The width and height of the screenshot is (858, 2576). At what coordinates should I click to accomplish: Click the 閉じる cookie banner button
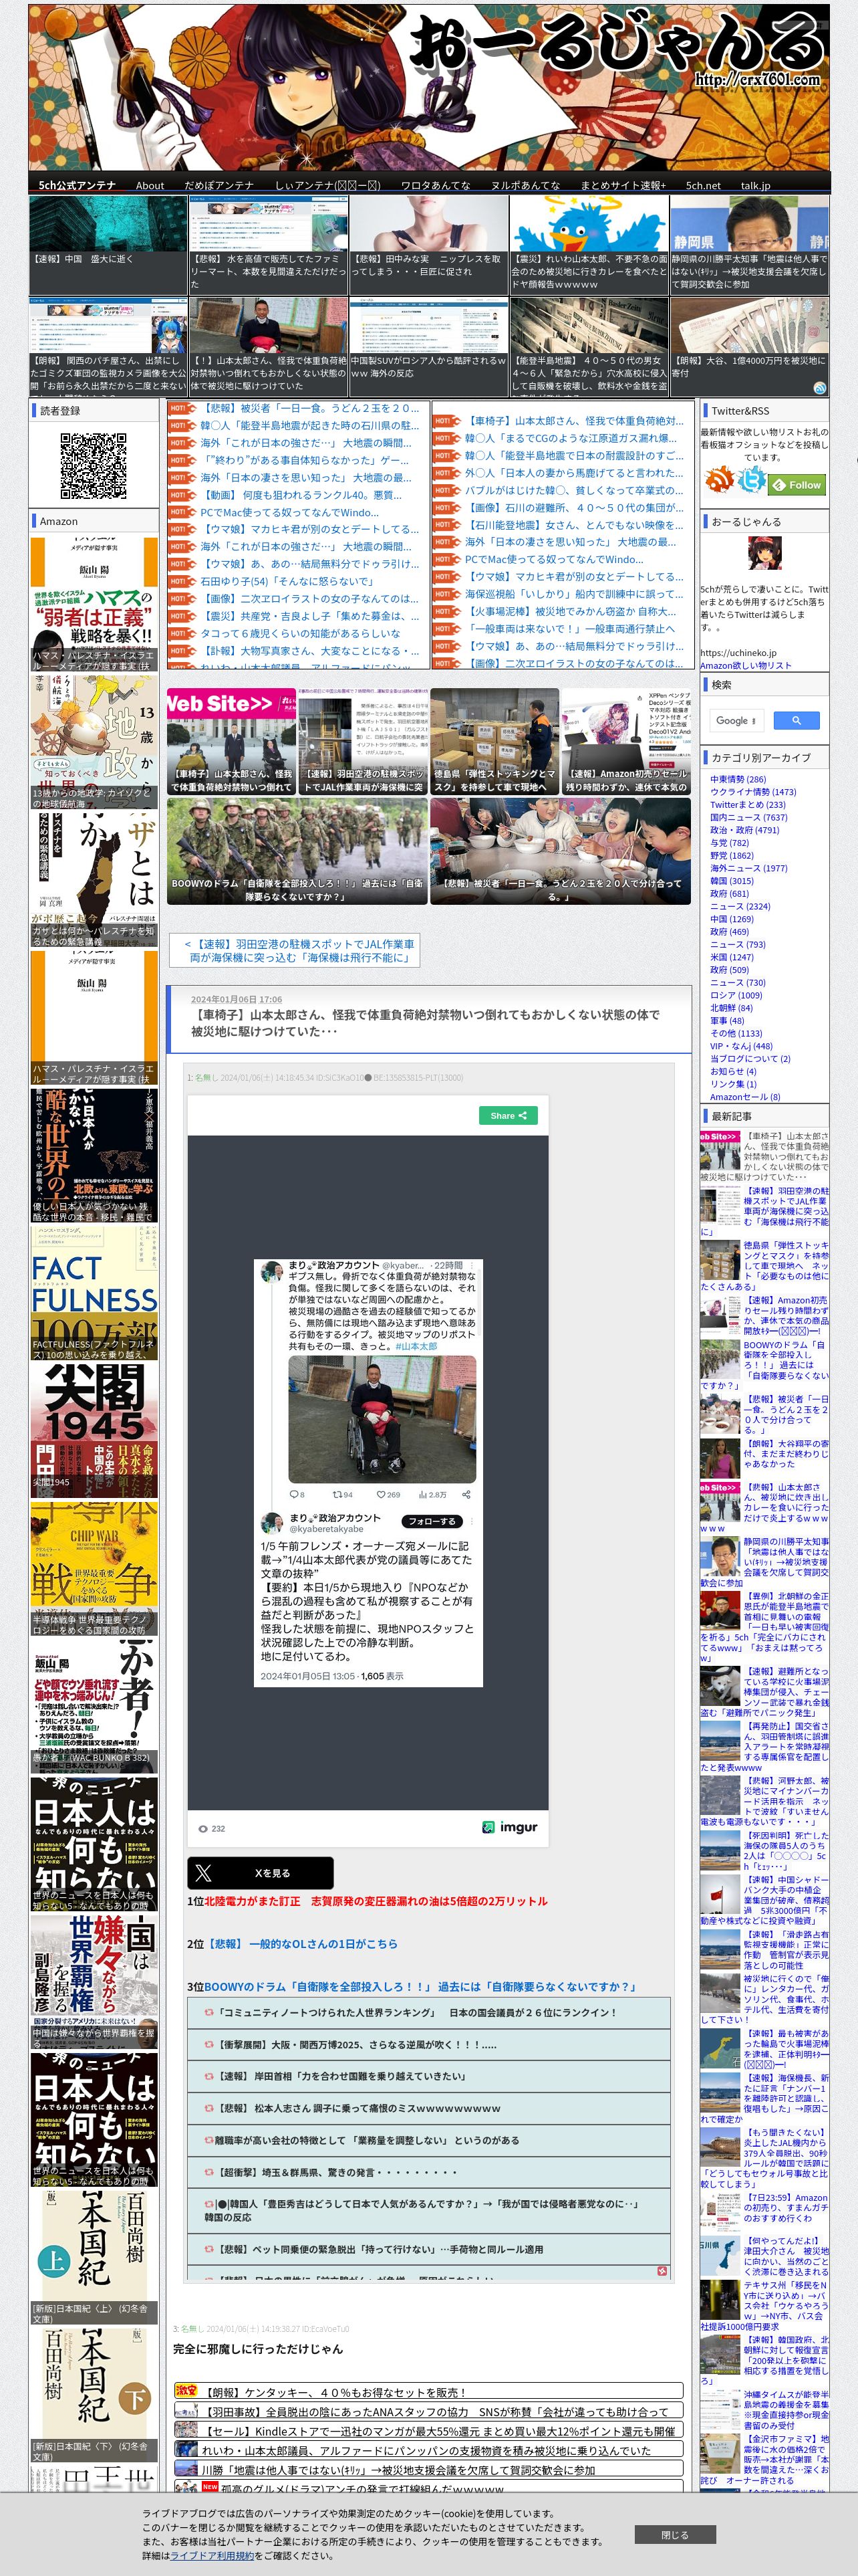(675, 2535)
